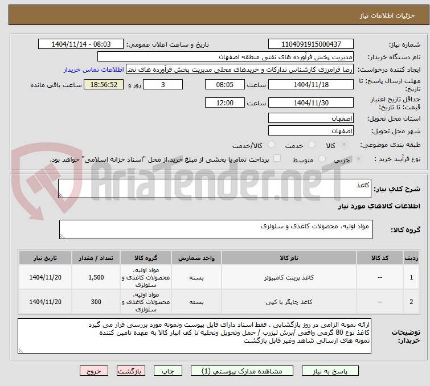Click the price validity date 1404/11/30
Screen dimensions: 430x386
pos(311,103)
